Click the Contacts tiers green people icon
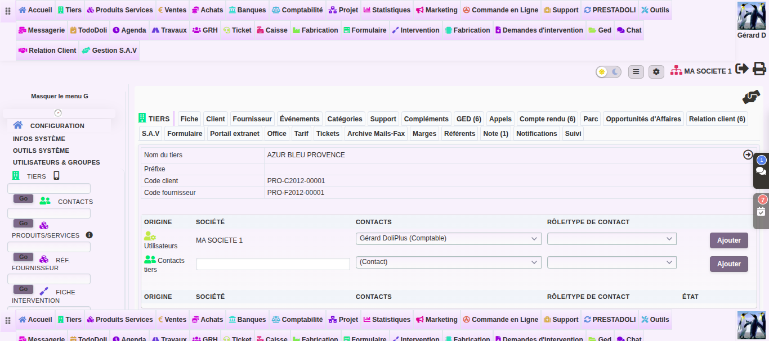This screenshot has width=769, height=341. click(150, 260)
